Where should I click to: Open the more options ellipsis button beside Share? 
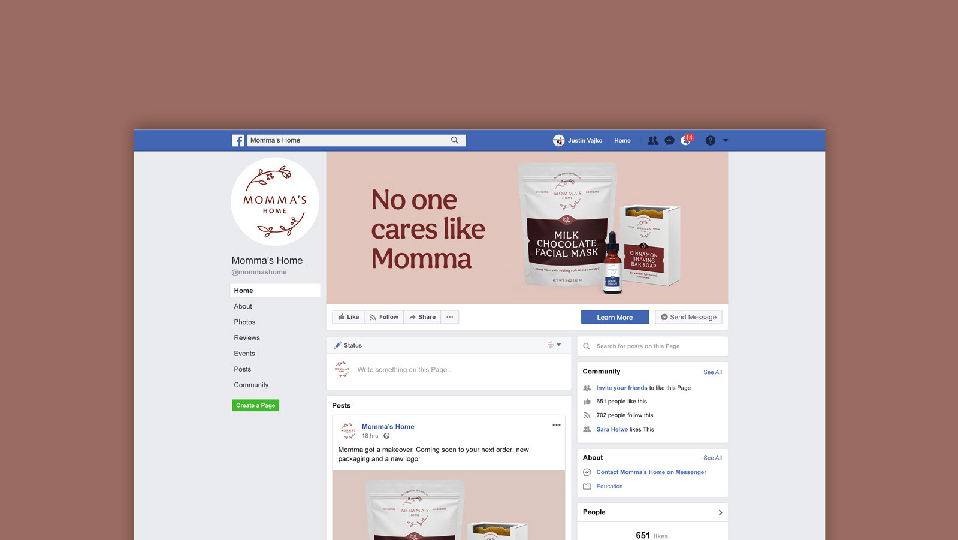[x=450, y=317]
